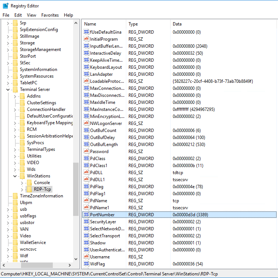Select the folder icon for RDP-Tcp key
278x278 pixels.
(x=30, y=189)
